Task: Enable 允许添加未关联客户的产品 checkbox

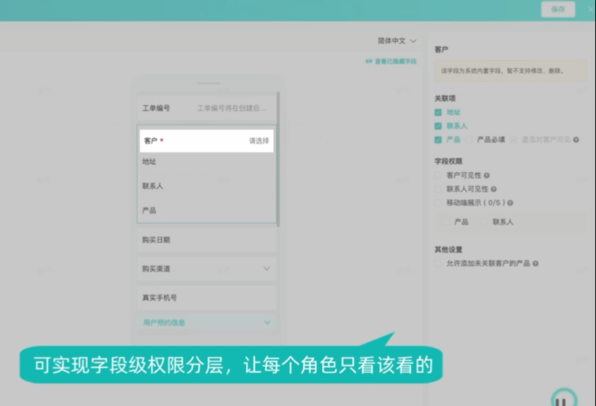Action: (x=438, y=263)
